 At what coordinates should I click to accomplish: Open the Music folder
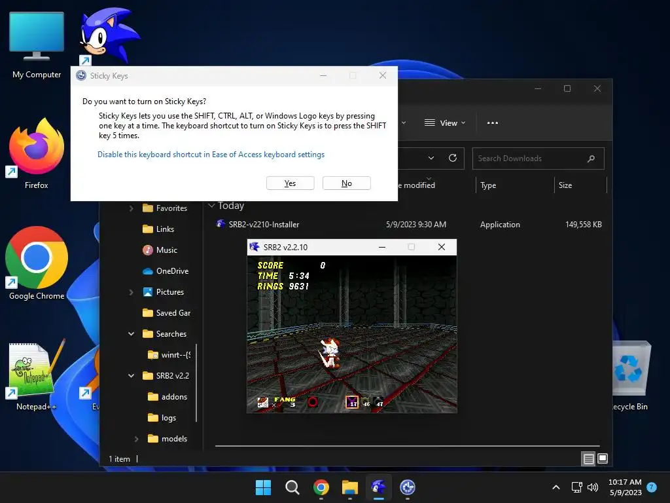(160, 250)
